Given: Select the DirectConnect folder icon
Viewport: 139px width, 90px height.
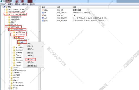Looking at the screenshot, I should (x=12, y=85).
